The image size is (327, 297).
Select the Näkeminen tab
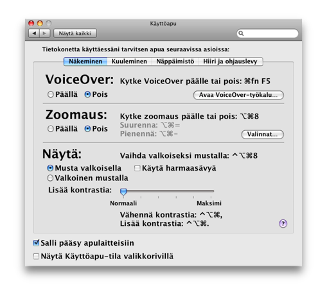[x=85, y=62]
